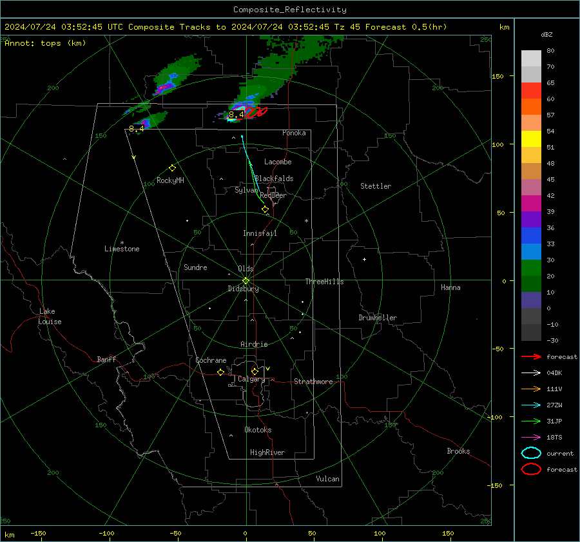Click the Okotoks town label
580x542 pixels.
(x=258, y=430)
